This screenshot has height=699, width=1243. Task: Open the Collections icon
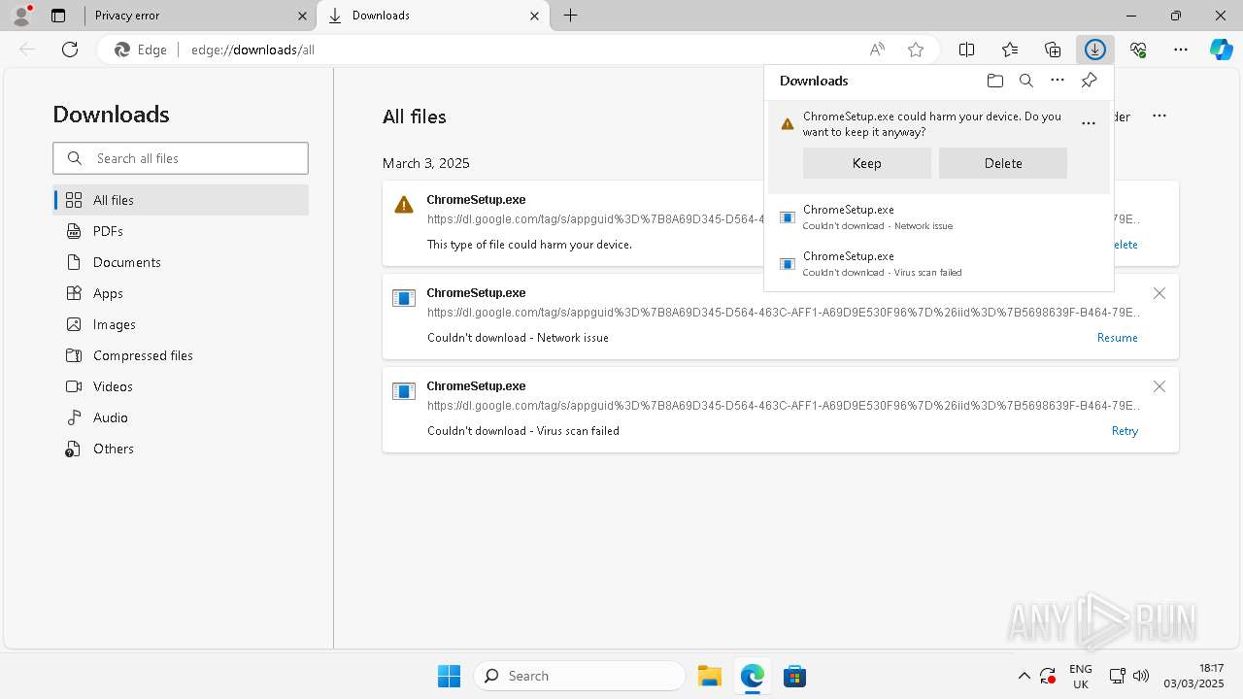[x=1053, y=50]
